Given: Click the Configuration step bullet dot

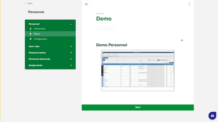Looking at the screenshot, I should [x=31, y=39].
